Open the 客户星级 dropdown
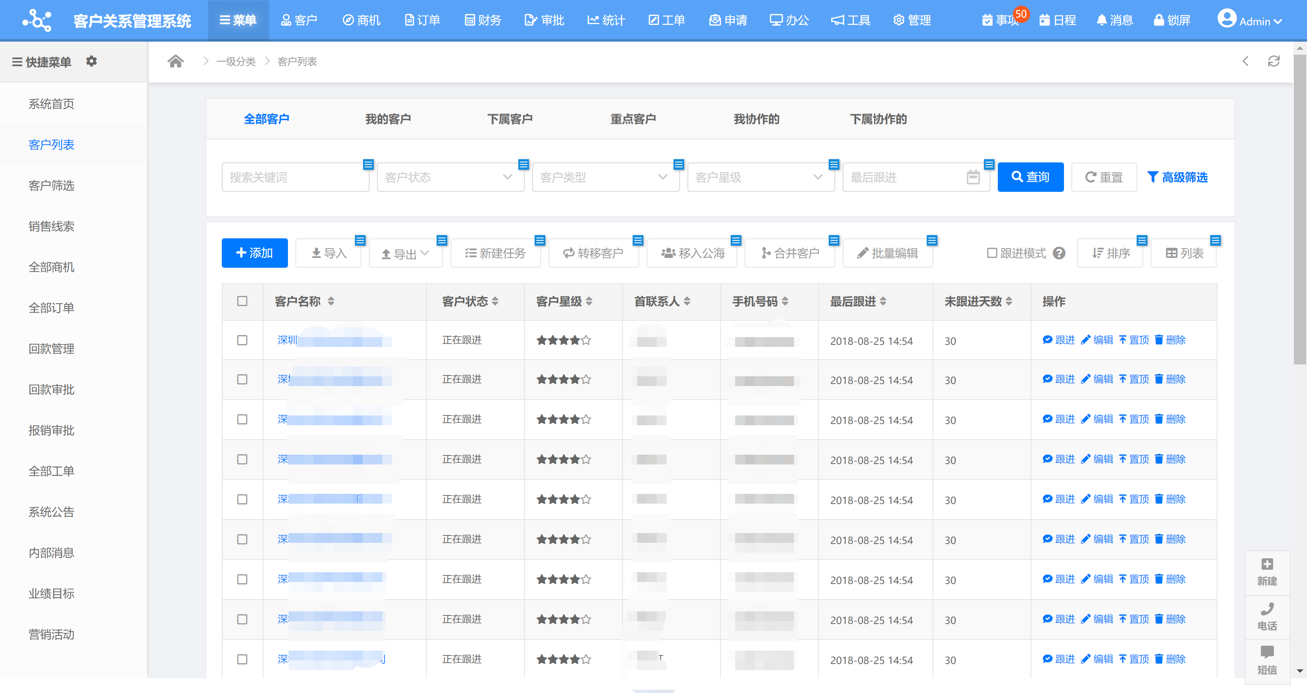Image resolution: width=1307 pixels, height=693 pixels. coord(760,177)
